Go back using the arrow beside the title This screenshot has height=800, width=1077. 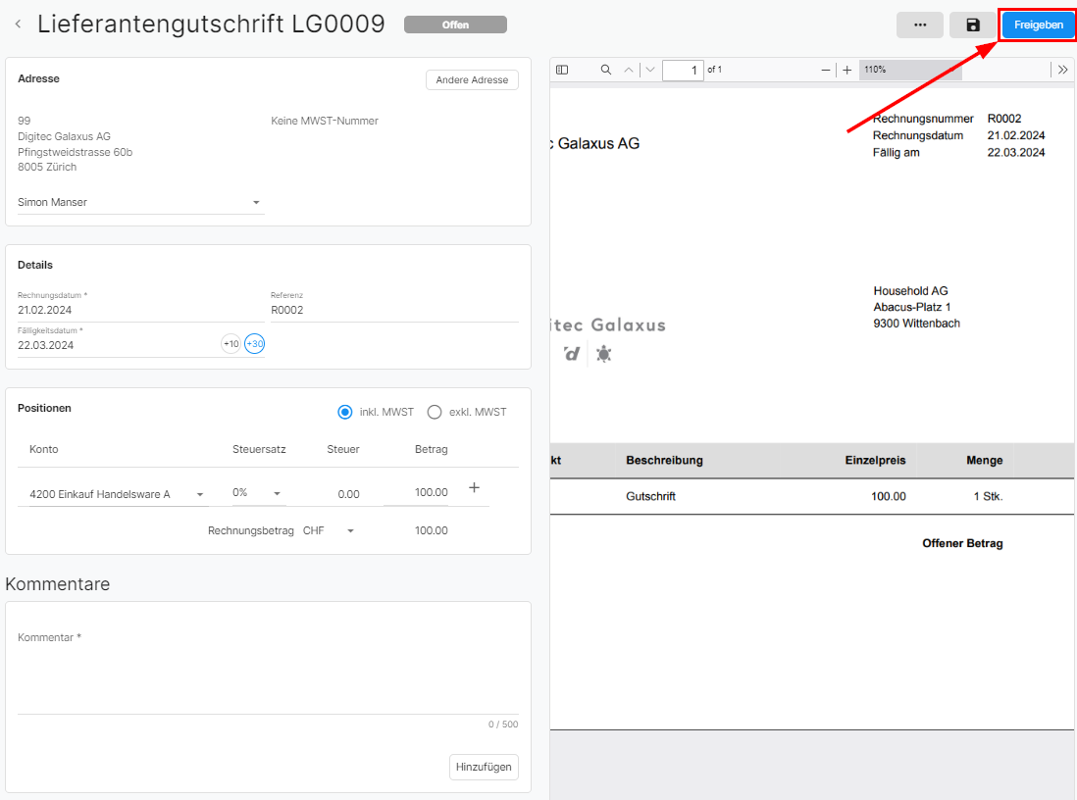[x=18, y=25]
